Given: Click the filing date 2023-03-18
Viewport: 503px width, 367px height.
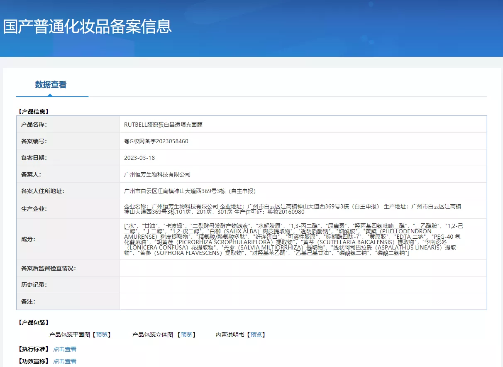Looking at the screenshot, I should point(139,158).
